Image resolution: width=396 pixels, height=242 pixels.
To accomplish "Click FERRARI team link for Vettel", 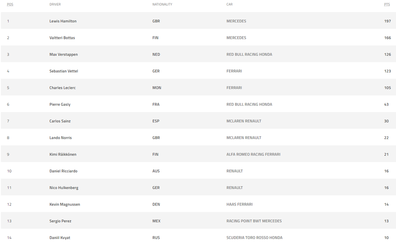I will [234, 71].
